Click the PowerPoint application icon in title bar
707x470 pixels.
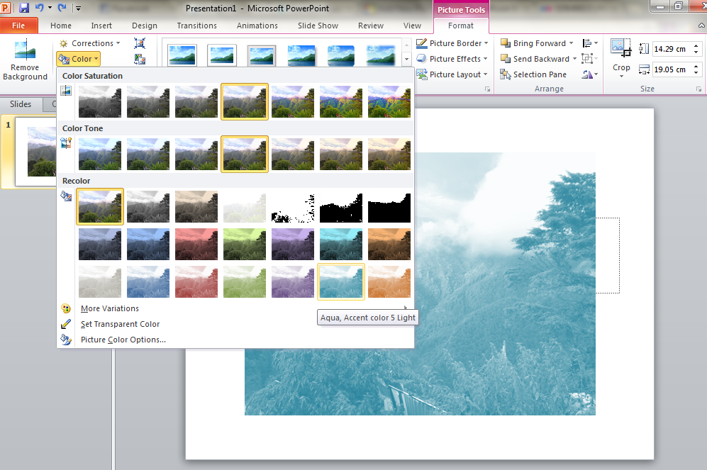6,8
